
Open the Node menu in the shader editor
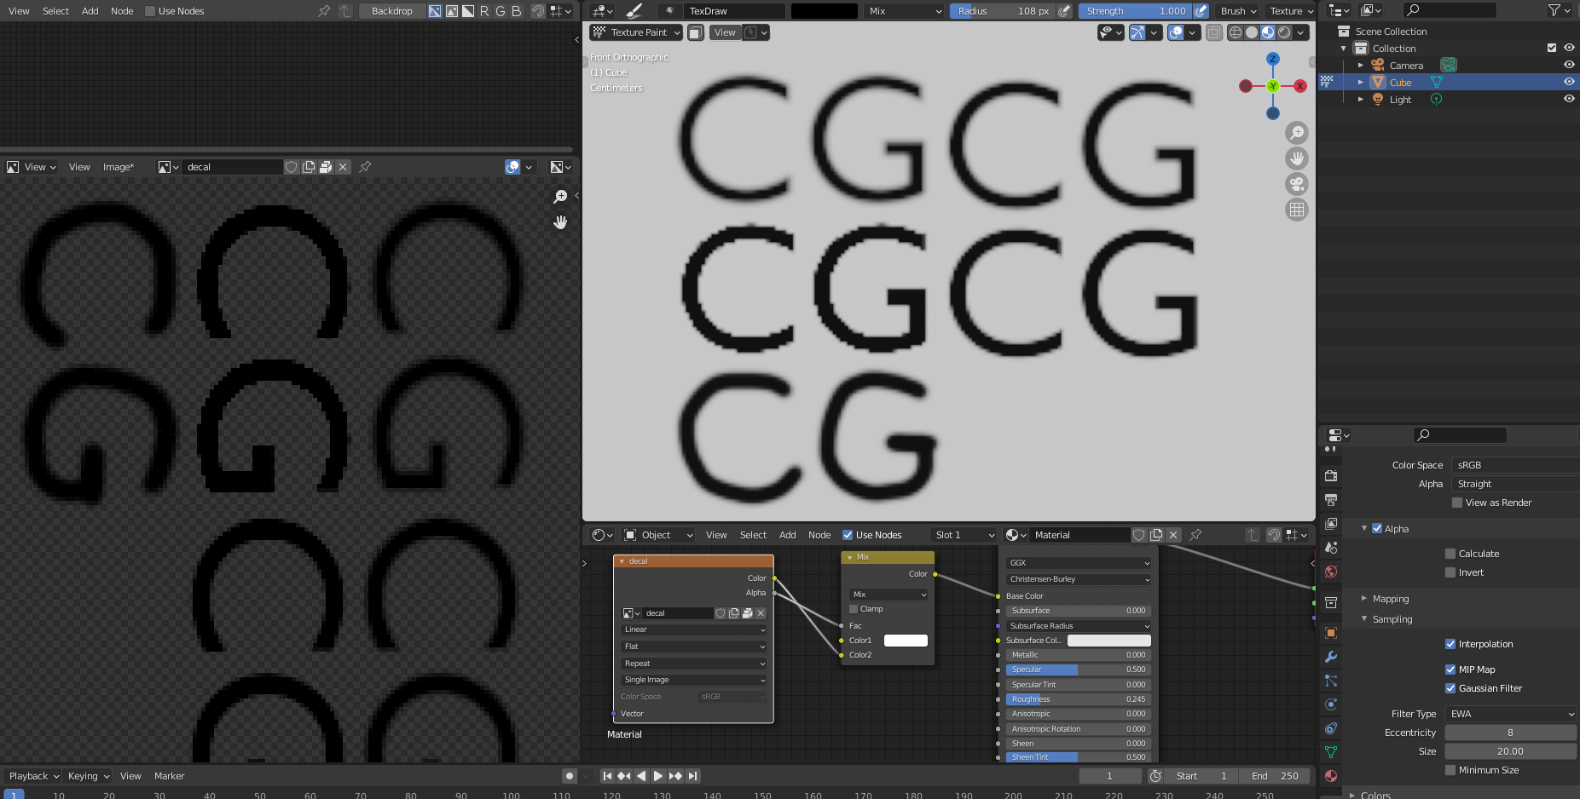(x=819, y=535)
